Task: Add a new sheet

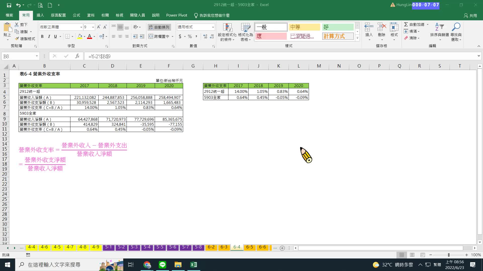Action: pos(282,248)
